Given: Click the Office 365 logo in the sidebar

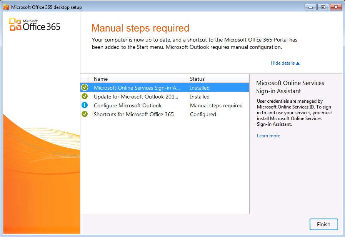Looking at the screenshot, I should pos(35,25).
